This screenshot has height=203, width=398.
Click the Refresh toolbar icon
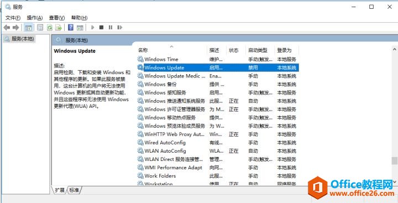[50, 28]
